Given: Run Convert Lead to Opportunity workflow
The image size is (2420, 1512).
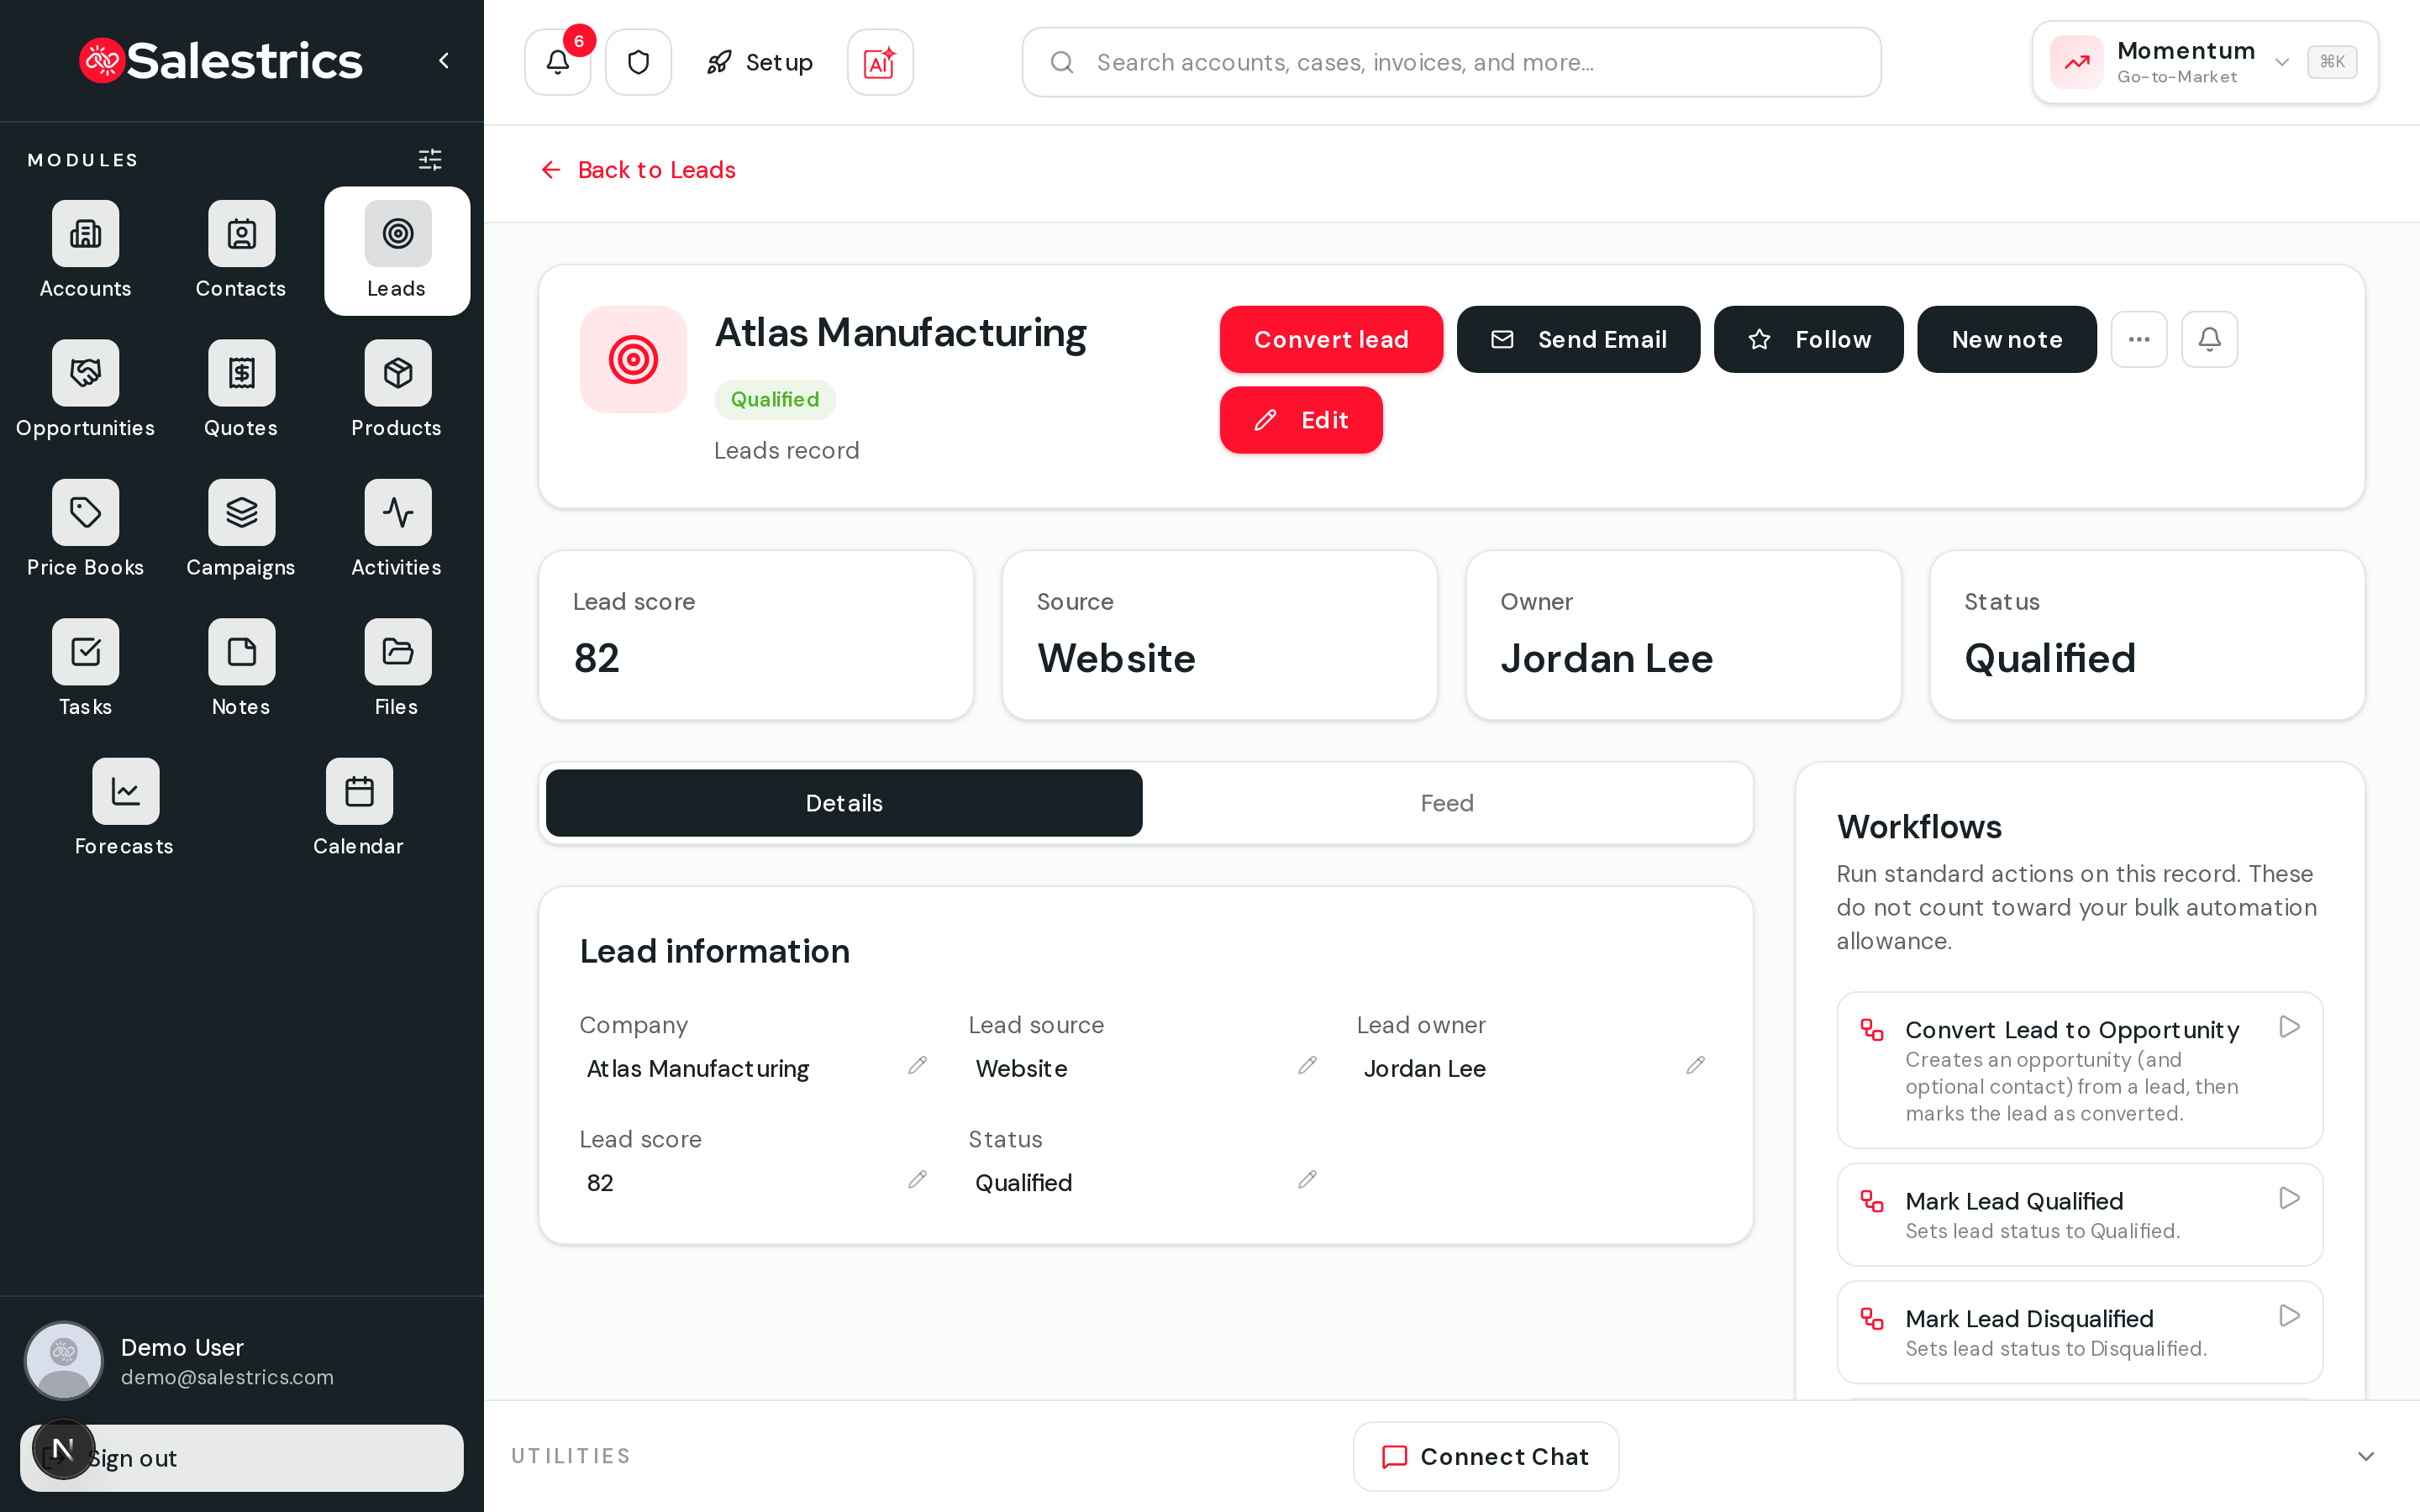Looking at the screenshot, I should pos(2289,1027).
